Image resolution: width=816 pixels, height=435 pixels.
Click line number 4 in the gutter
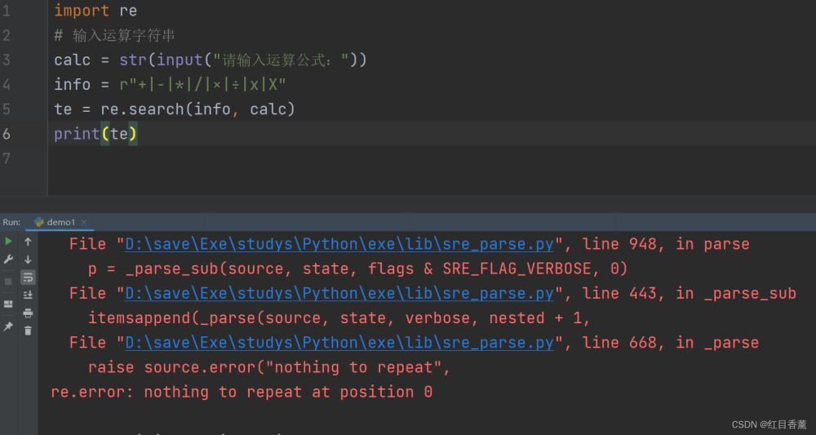pyautogui.click(x=7, y=84)
